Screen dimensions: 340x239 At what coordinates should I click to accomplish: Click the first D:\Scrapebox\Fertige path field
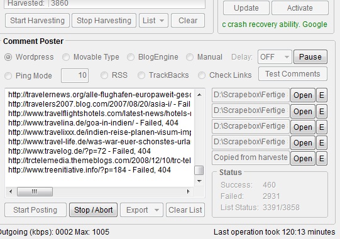(x=251, y=95)
